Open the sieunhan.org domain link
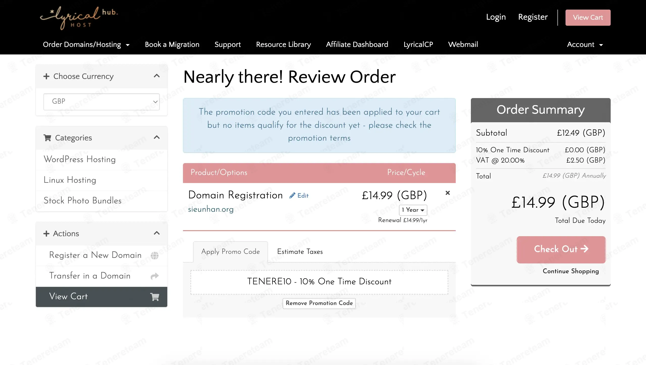 211,209
